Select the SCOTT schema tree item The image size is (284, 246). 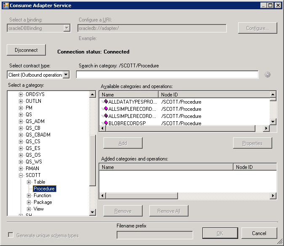(33, 175)
